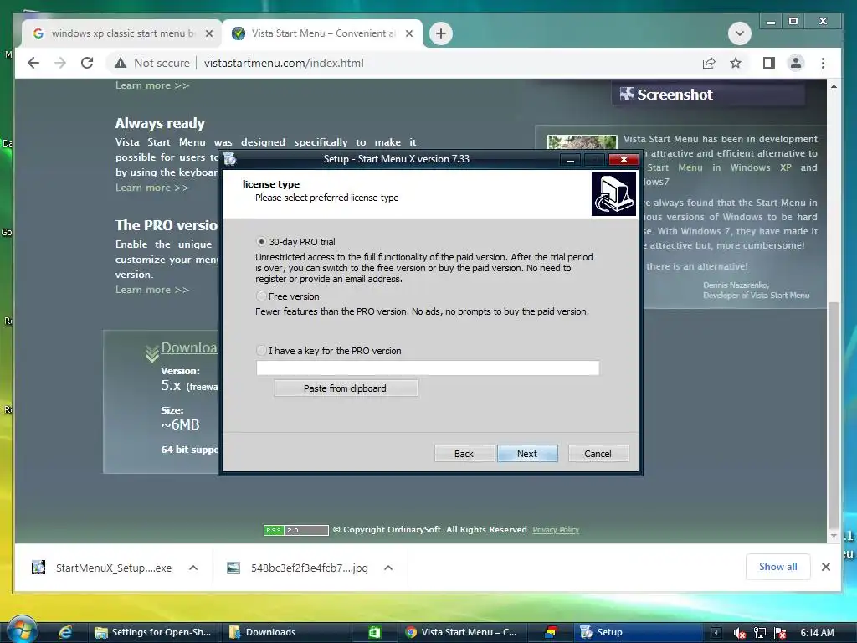The width and height of the screenshot is (857, 643).
Task: Choose the Free version radio button
Action: [x=261, y=296]
